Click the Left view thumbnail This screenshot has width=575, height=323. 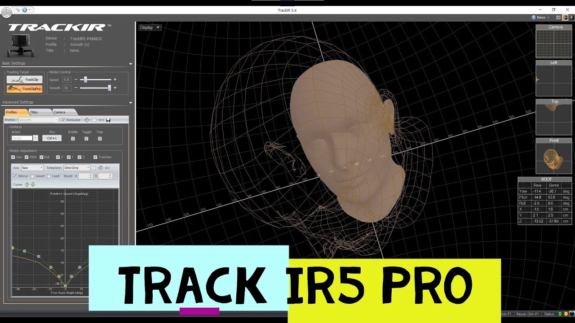(x=554, y=79)
